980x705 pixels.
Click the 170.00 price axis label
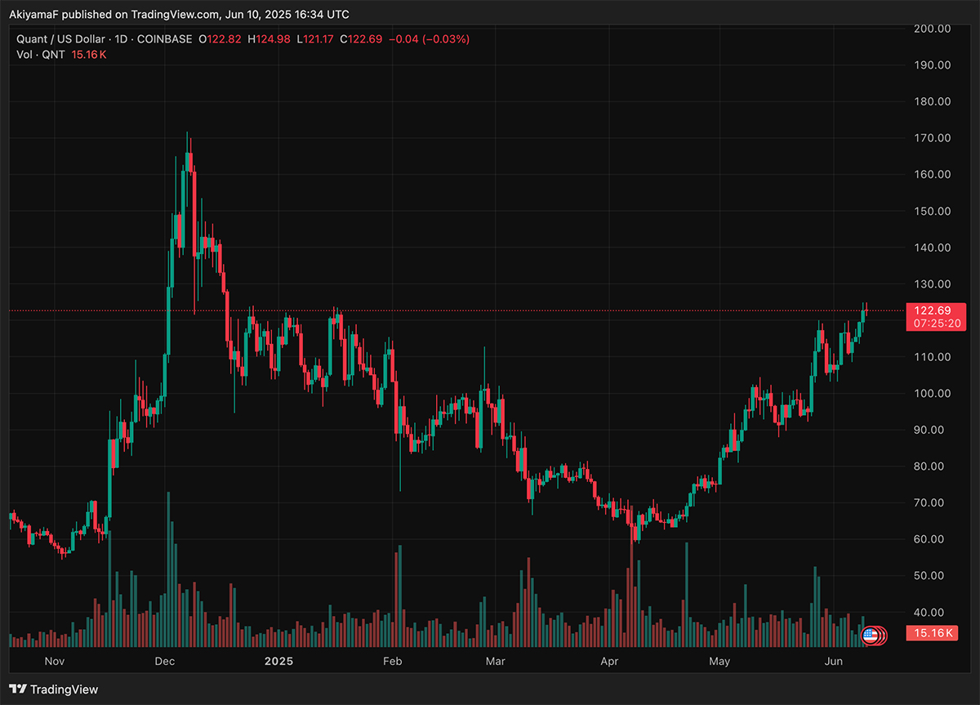click(932, 138)
